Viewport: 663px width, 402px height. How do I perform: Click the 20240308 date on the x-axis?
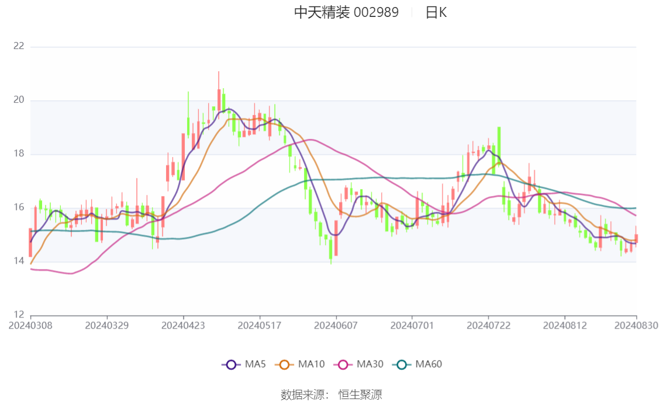[x=30, y=325]
